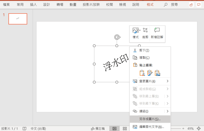Select 另存成圖片 in the context menu
Screen dimensions: 204x131
point(150,119)
